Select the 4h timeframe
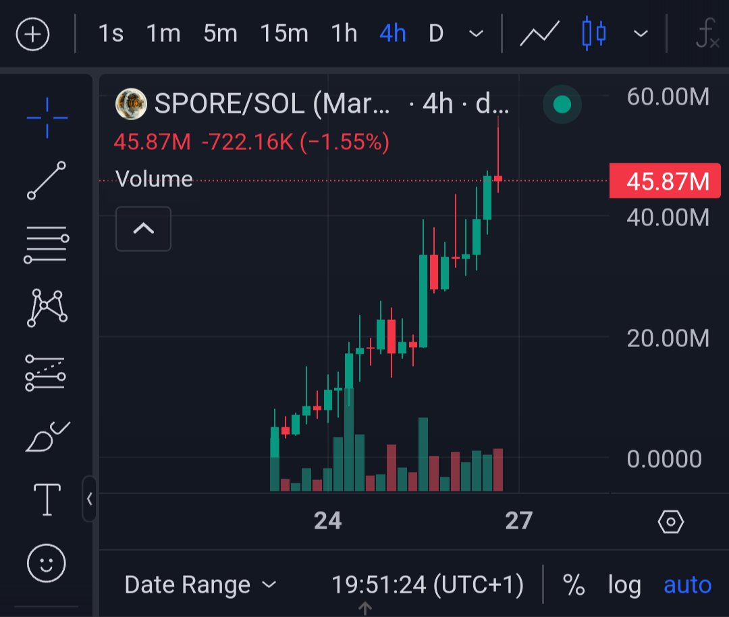729x617 pixels. pos(392,34)
